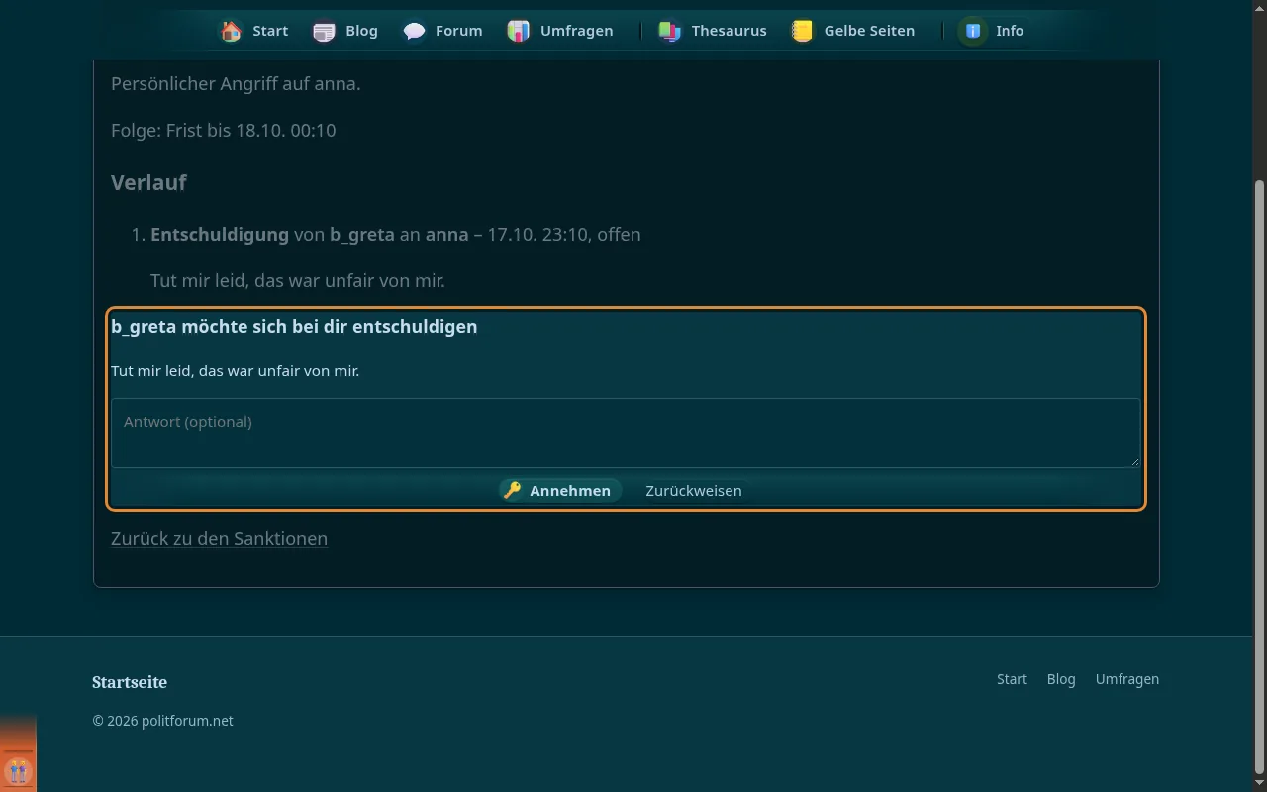The image size is (1267, 792).
Task: Click the apology message directly above the Antwort field
Action: (236, 371)
